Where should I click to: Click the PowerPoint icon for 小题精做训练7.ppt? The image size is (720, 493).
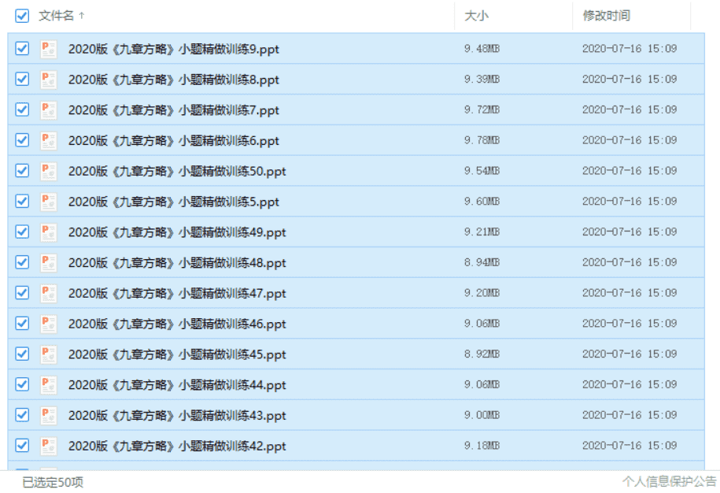pos(48,110)
